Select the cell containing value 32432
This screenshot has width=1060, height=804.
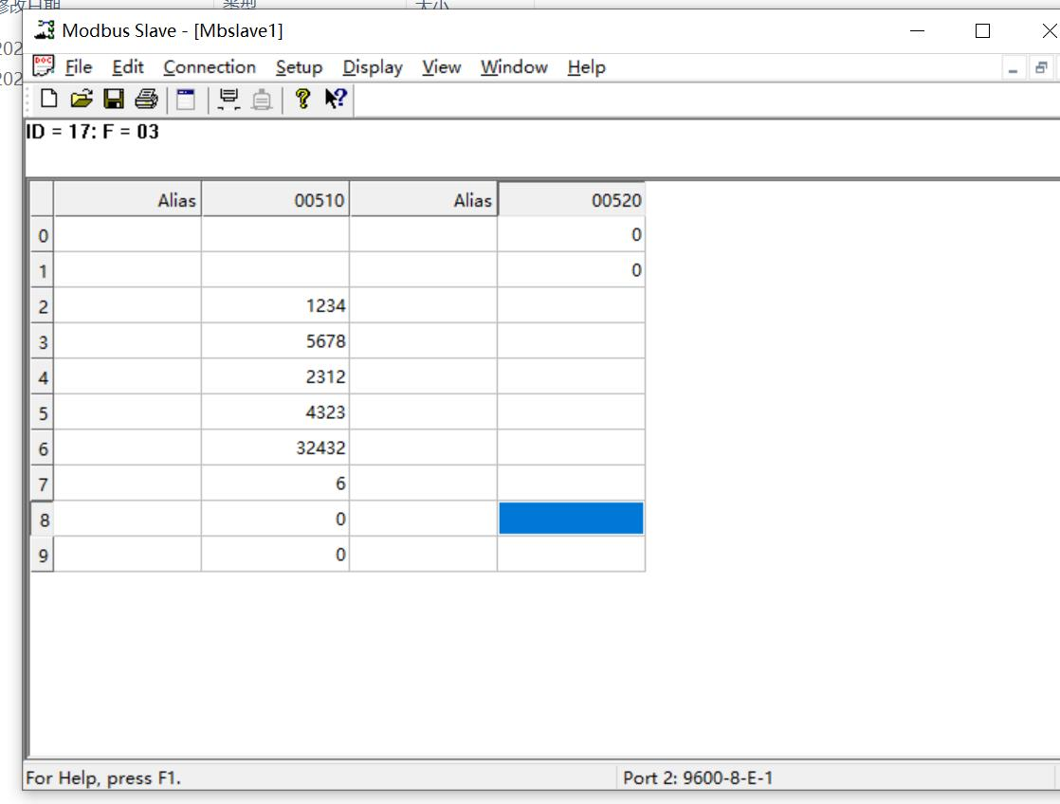click(276, 448)
